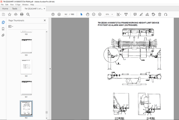This screenshot has height=120, width=179.
Task: Open the Edit menu
Action: 7,5
